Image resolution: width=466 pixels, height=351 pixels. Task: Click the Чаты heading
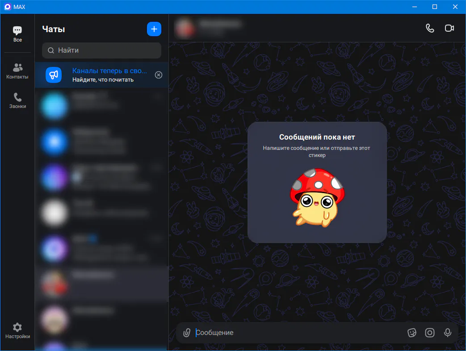54,29
